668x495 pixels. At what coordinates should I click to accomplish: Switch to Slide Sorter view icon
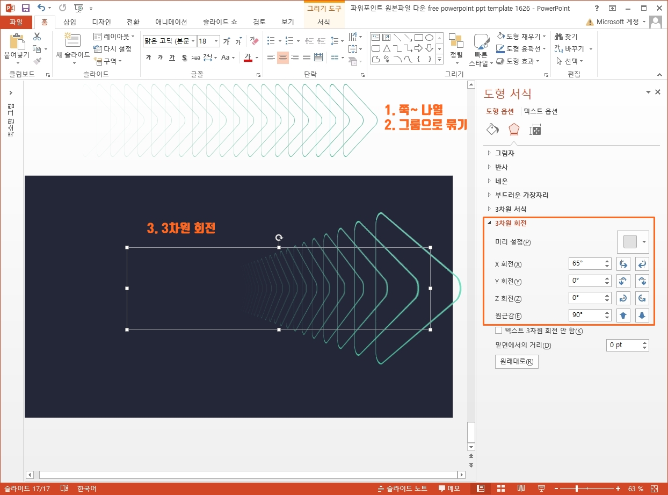(x=501, y=489)
